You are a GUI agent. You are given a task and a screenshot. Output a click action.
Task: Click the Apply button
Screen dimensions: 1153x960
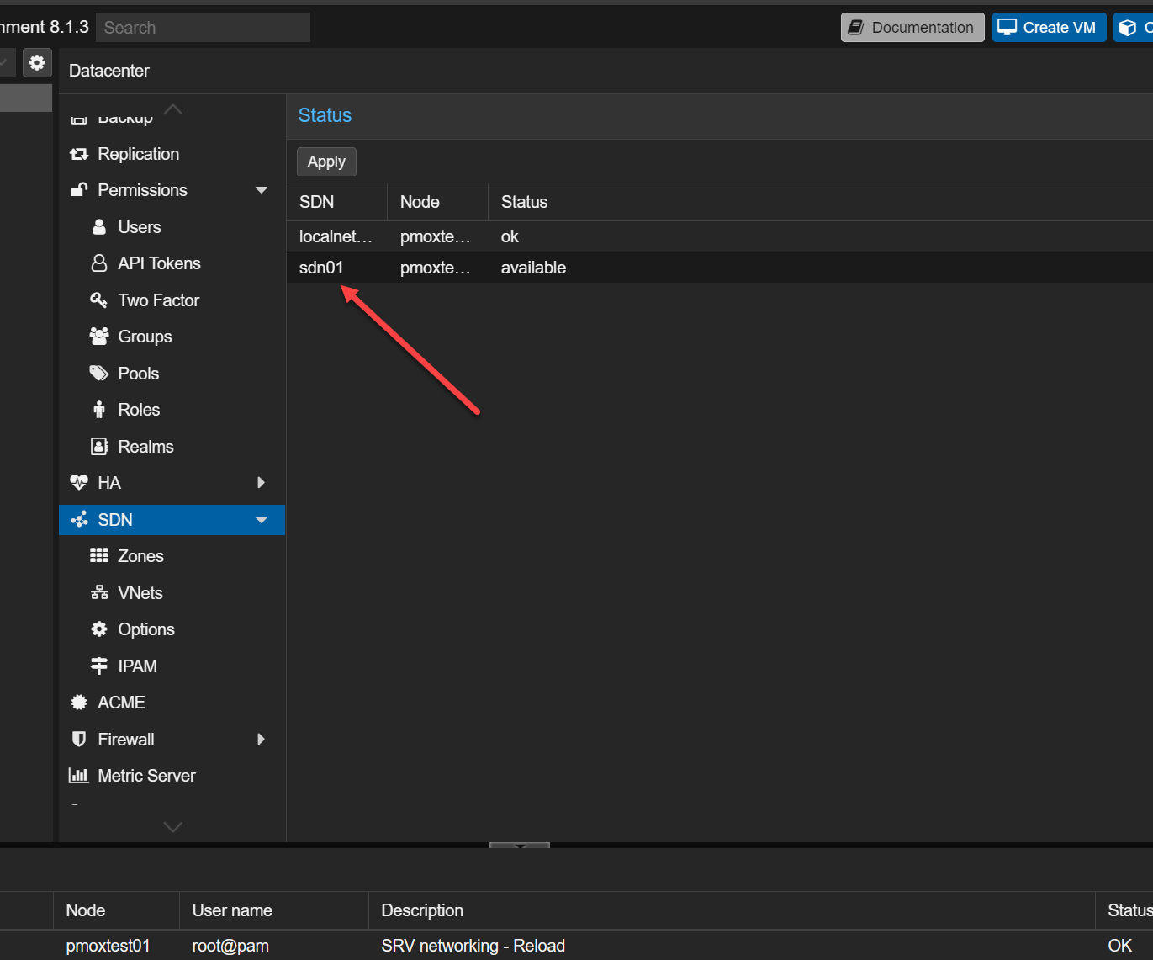click(x=326, y=162)
